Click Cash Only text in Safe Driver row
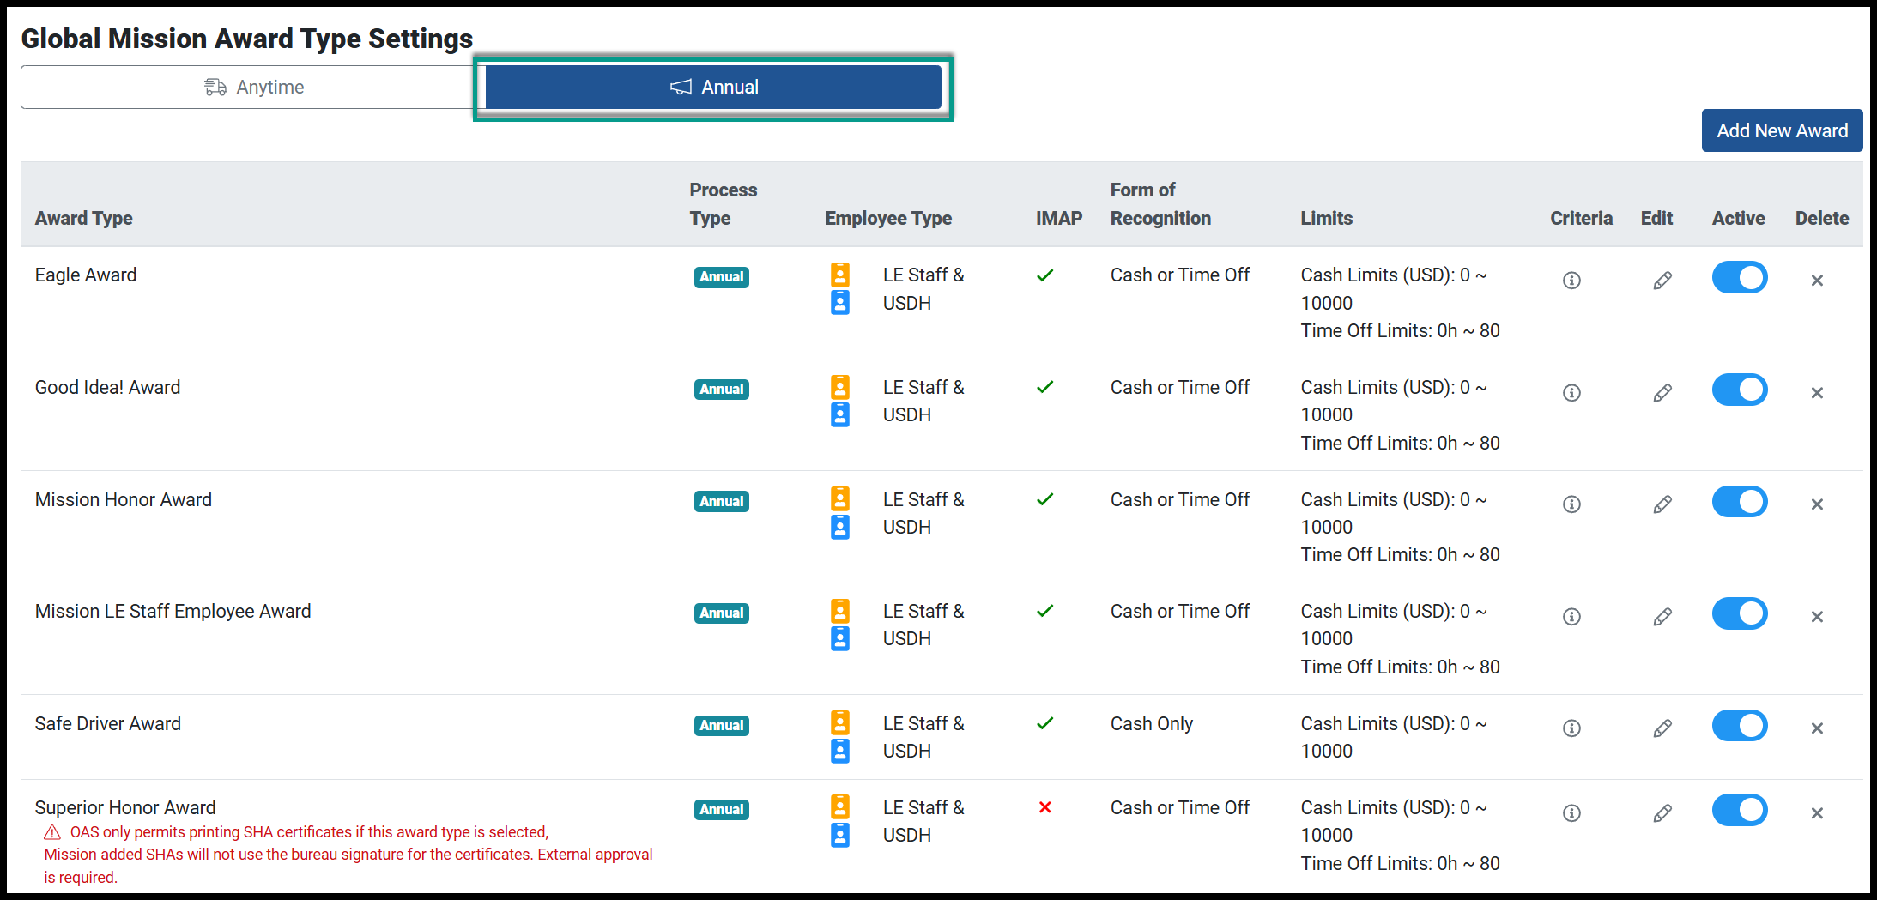Image resolution: width=1877 pixels, height=900 pixels. coord(1152,723)
